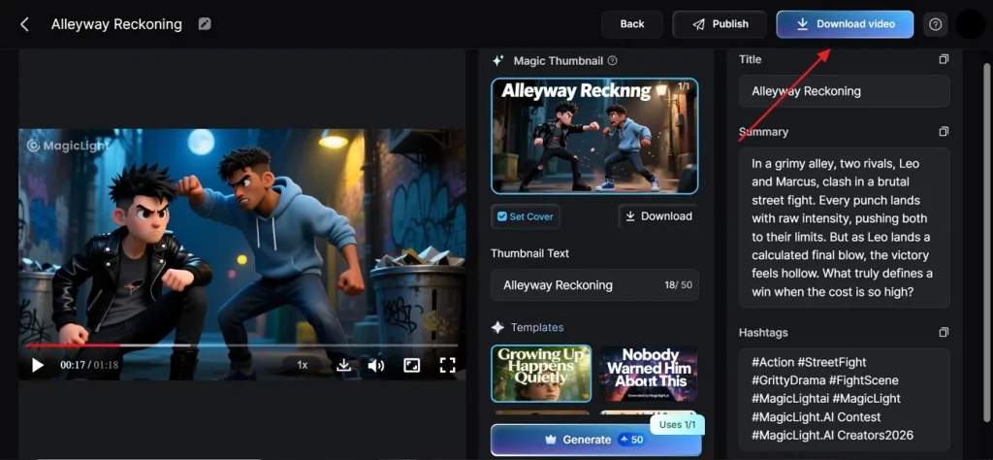Click the Summary label

(x=763, y=132)
